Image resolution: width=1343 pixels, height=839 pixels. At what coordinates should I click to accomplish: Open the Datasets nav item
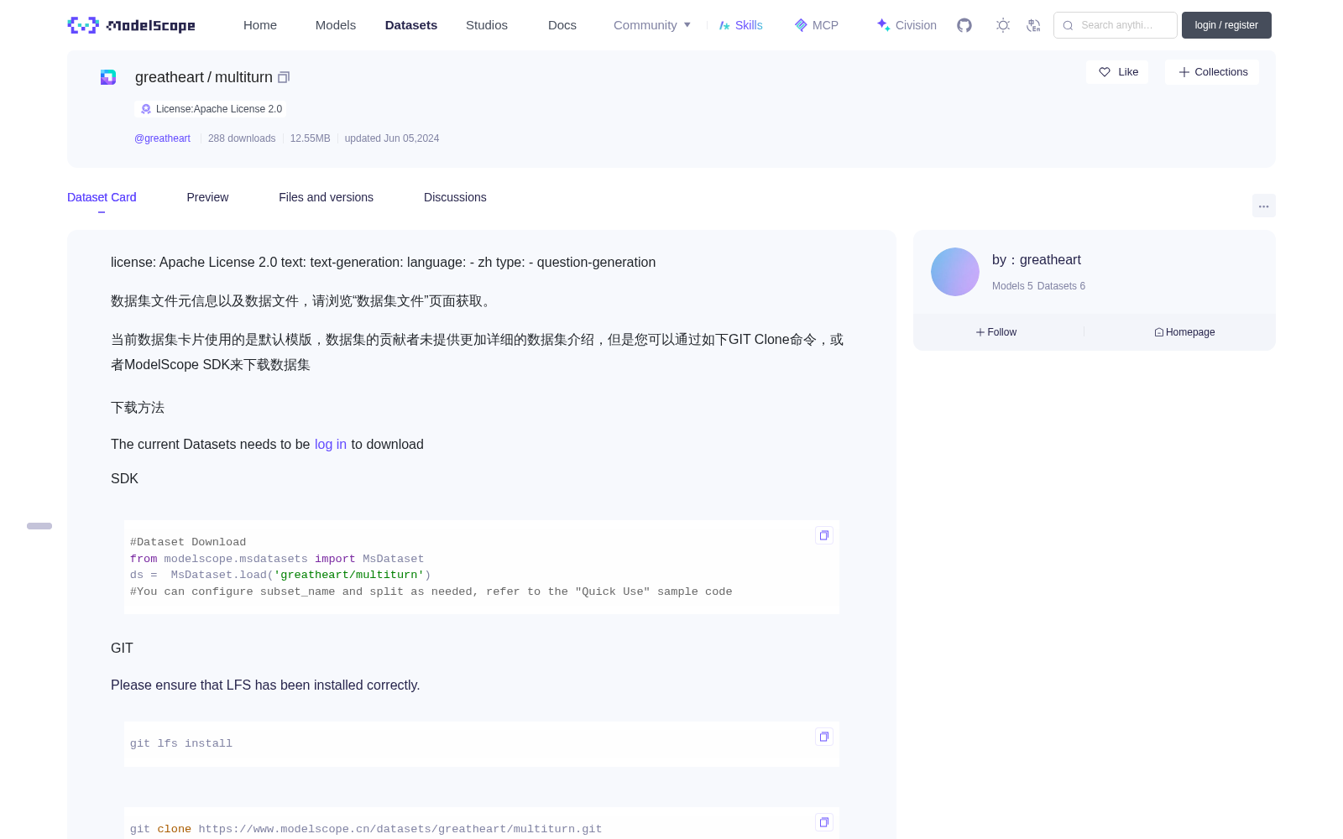coord(411,25)
